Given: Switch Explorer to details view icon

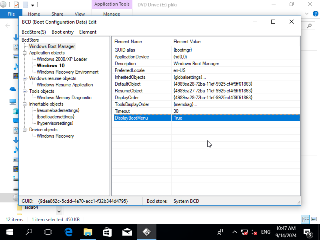Looking at the screenshot, I should pyautogui.click(x=305, y=219).
